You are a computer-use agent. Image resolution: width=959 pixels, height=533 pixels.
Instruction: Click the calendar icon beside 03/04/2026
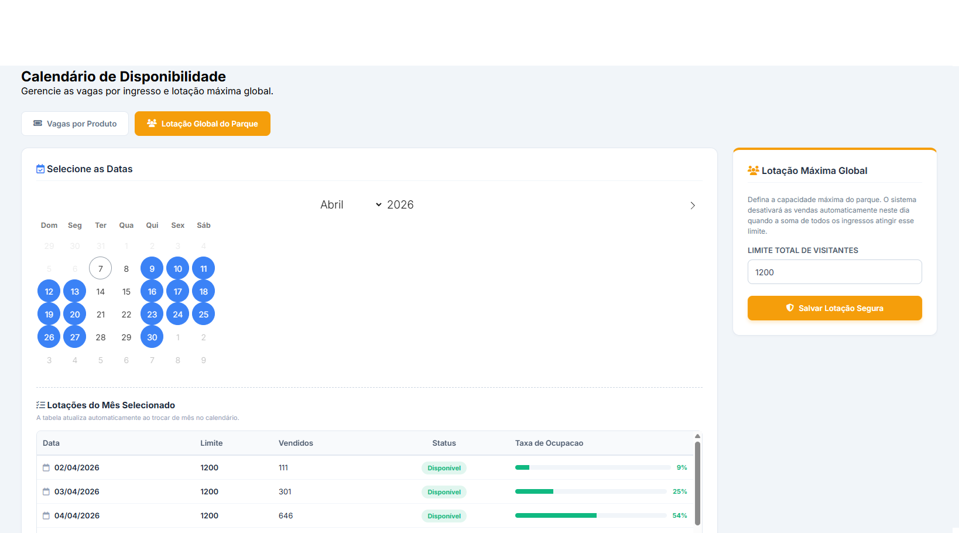click(x=46, y=492)
